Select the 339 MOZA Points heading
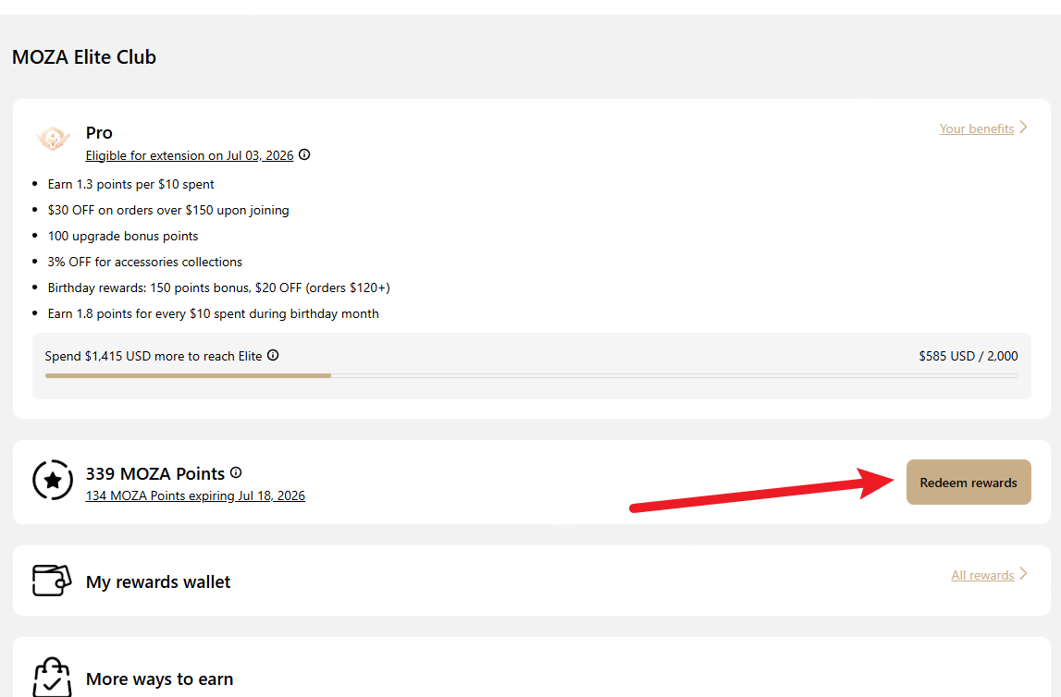 (155, 473)
